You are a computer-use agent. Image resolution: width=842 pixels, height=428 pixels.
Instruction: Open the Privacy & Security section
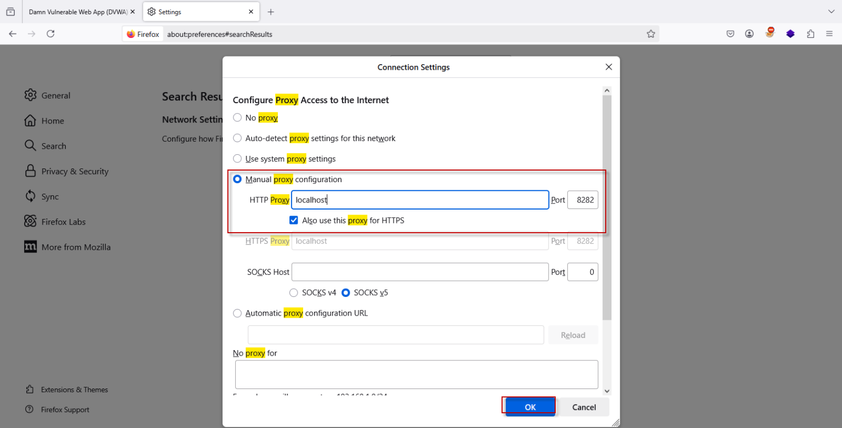[75, 171]
